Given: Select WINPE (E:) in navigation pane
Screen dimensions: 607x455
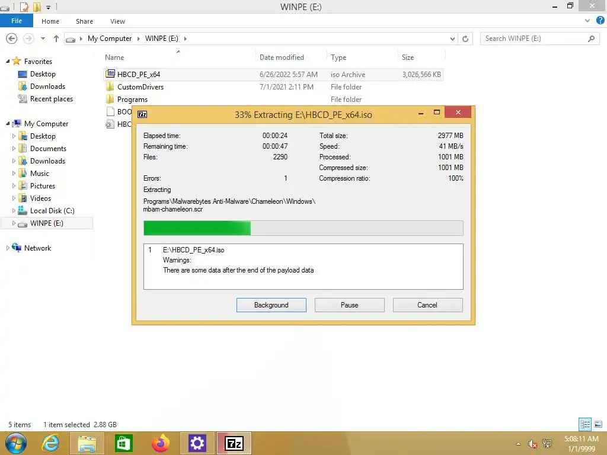Looking at the screenshot, I should click(46, 223).
